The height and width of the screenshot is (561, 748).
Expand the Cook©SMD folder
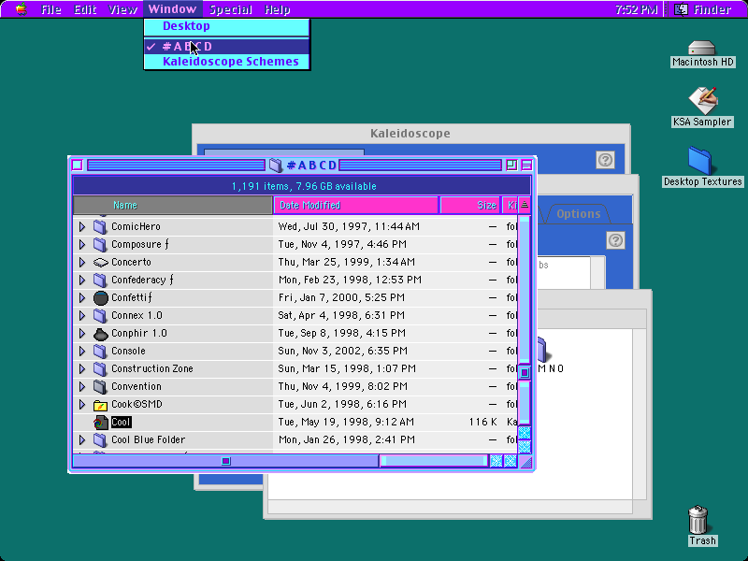pyautogui.click(x=82, y=405)
